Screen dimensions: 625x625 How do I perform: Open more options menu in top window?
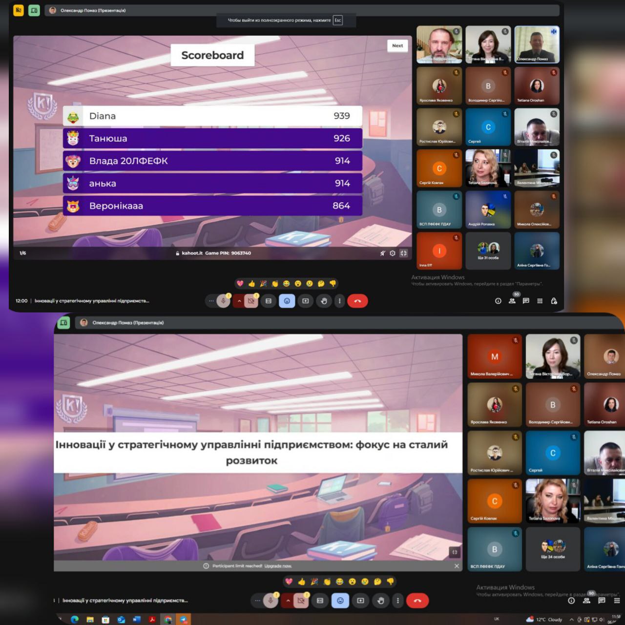pyautogui.click(x=340, y=301)
